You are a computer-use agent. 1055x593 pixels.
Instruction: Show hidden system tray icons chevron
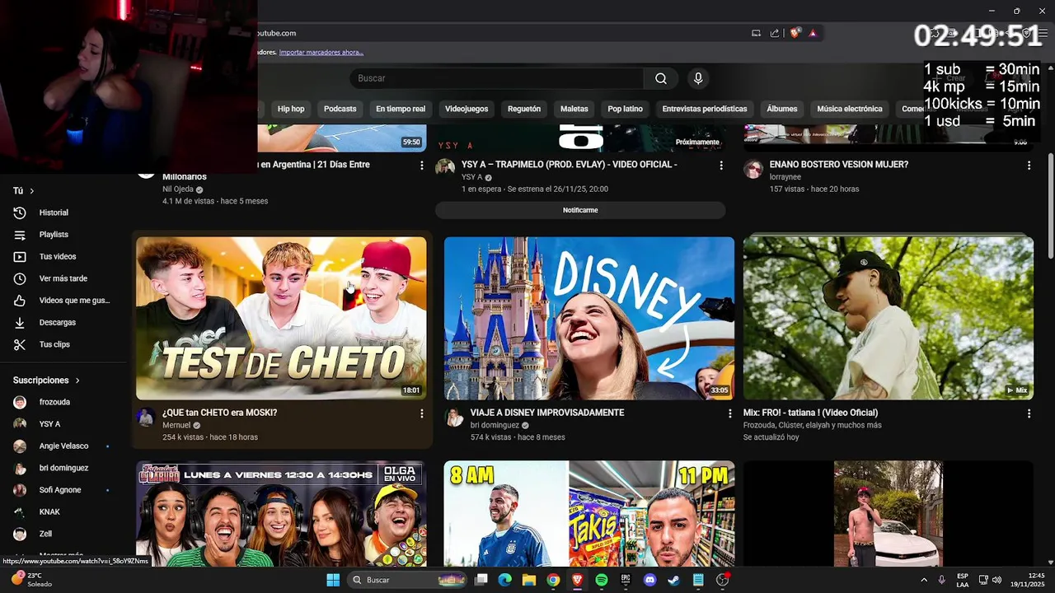[924, 580]
